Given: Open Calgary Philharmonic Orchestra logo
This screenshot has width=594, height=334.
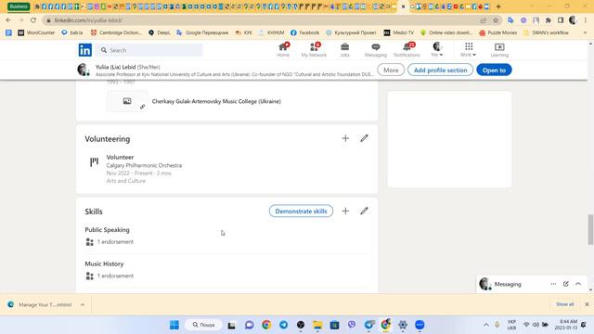Looking at the screenshot, I should tap(94, 162).
